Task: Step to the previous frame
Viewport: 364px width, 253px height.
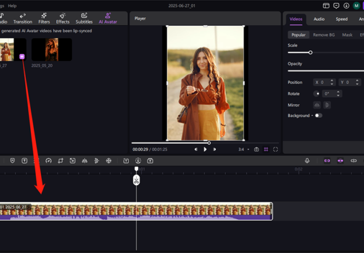Action: 196,149
